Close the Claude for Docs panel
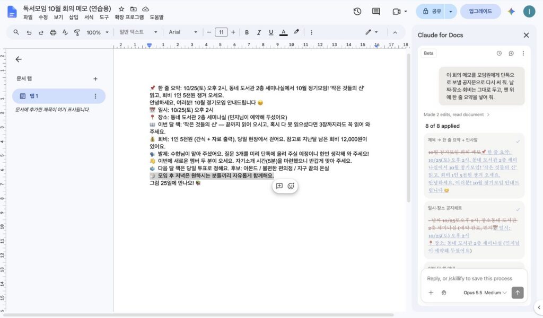Image resolution: width=543 pixels, height=318 pixels. (x=526, y=36)
